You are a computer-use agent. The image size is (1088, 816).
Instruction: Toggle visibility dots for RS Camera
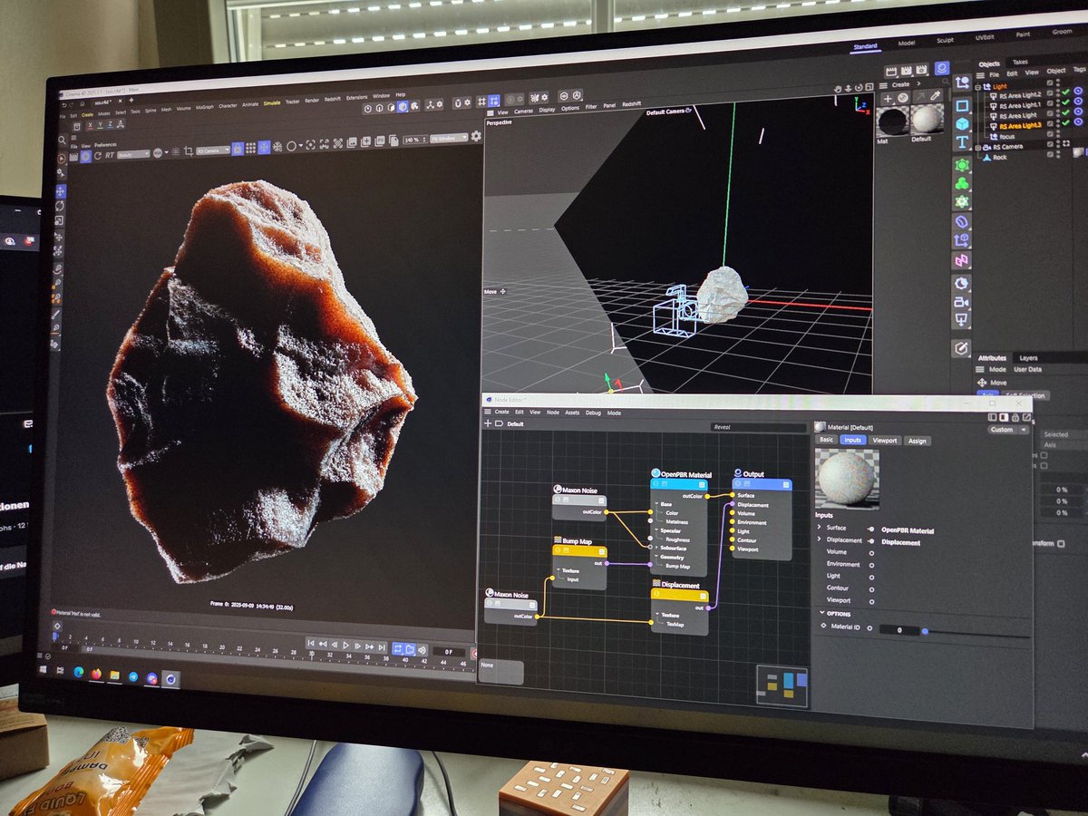tap(1058, 144)
